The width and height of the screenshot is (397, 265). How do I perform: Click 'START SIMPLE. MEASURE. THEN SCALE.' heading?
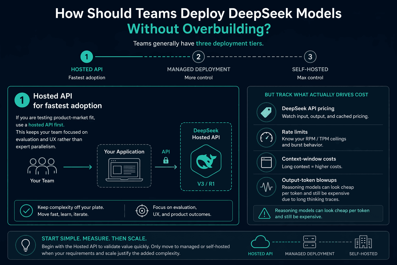94,239
